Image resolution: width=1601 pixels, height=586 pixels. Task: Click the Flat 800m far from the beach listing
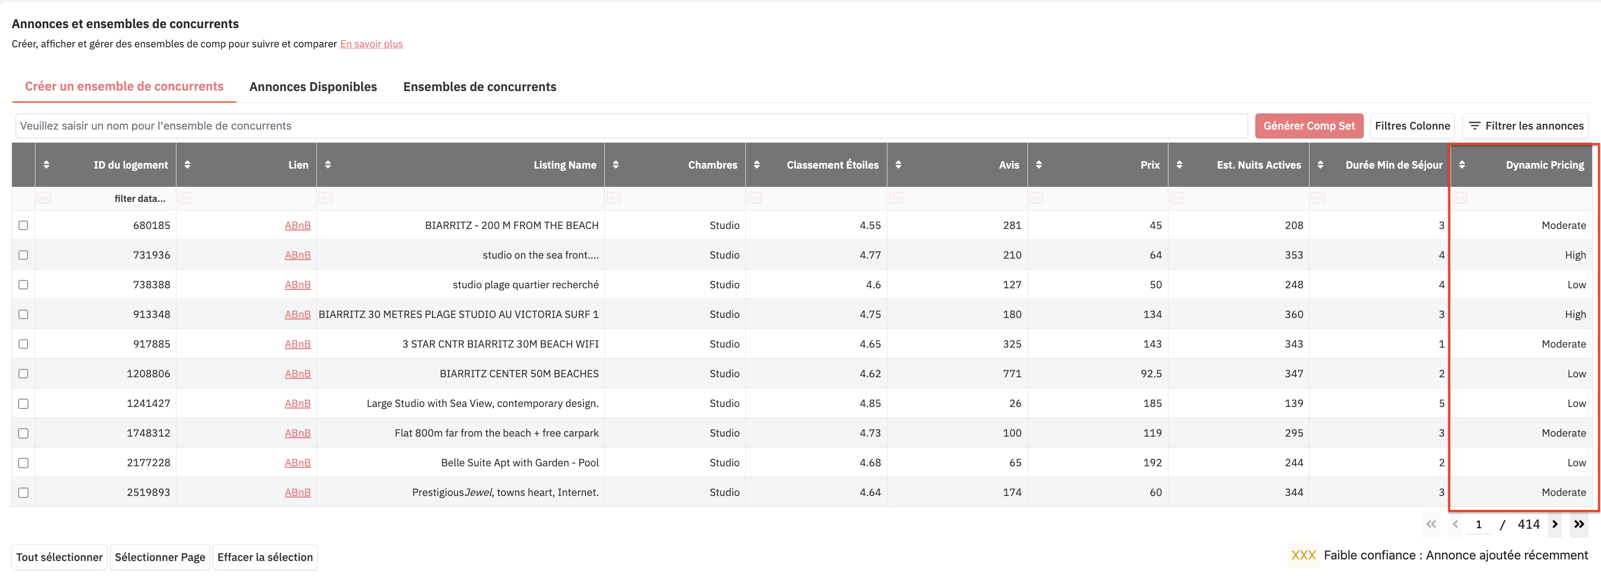coord(497,433)
